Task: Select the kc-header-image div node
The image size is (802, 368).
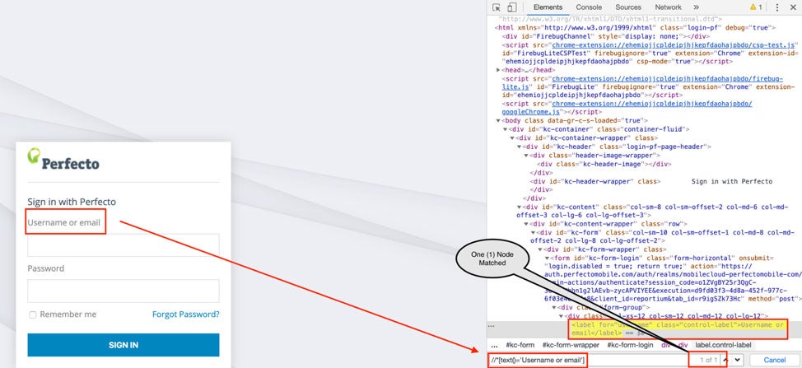Action: [604, 164]
